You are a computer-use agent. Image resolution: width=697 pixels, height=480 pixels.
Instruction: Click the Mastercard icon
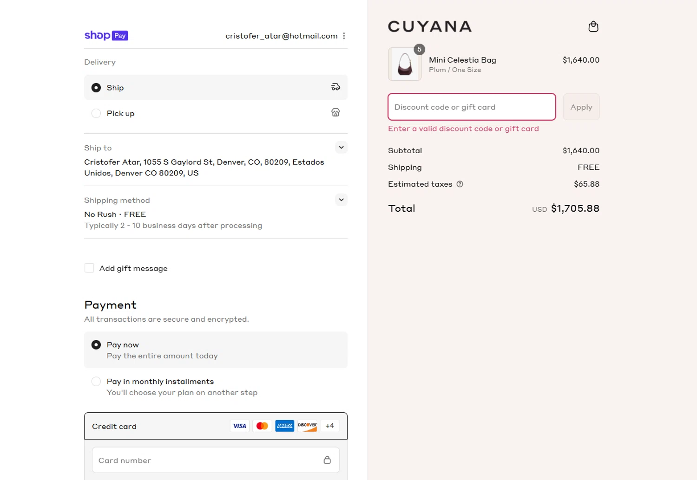pyautogui.click(x=262, y=426)
